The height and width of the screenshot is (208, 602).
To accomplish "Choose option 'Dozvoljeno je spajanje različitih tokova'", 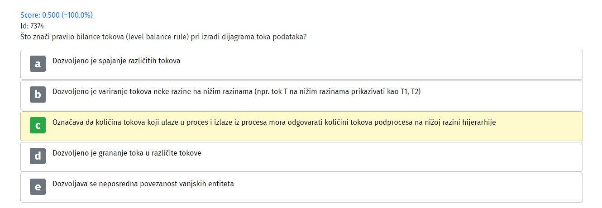I will 116,61.
